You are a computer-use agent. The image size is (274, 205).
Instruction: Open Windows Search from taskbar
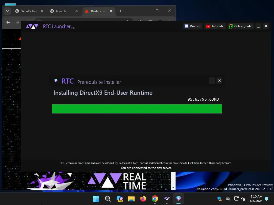[108, 199]
